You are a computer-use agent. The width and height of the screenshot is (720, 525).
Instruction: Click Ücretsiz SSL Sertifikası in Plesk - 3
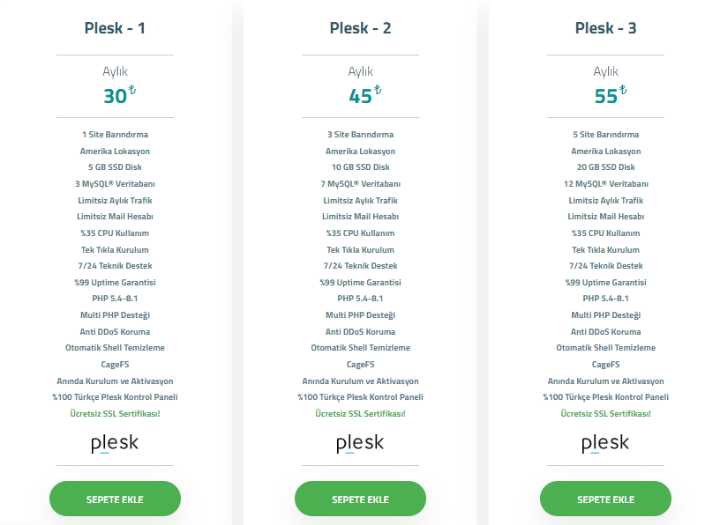coord(605,414)
